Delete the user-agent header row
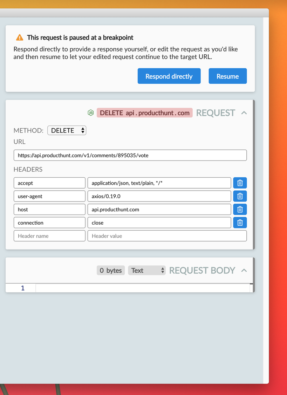The width and height of the screenshot is (287, 395). [x=240, y=196]
